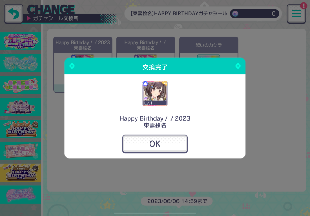Open the Minori HAPPY BIRTHDAY gacha banner
310x216 pixels.
pos(21,129)
